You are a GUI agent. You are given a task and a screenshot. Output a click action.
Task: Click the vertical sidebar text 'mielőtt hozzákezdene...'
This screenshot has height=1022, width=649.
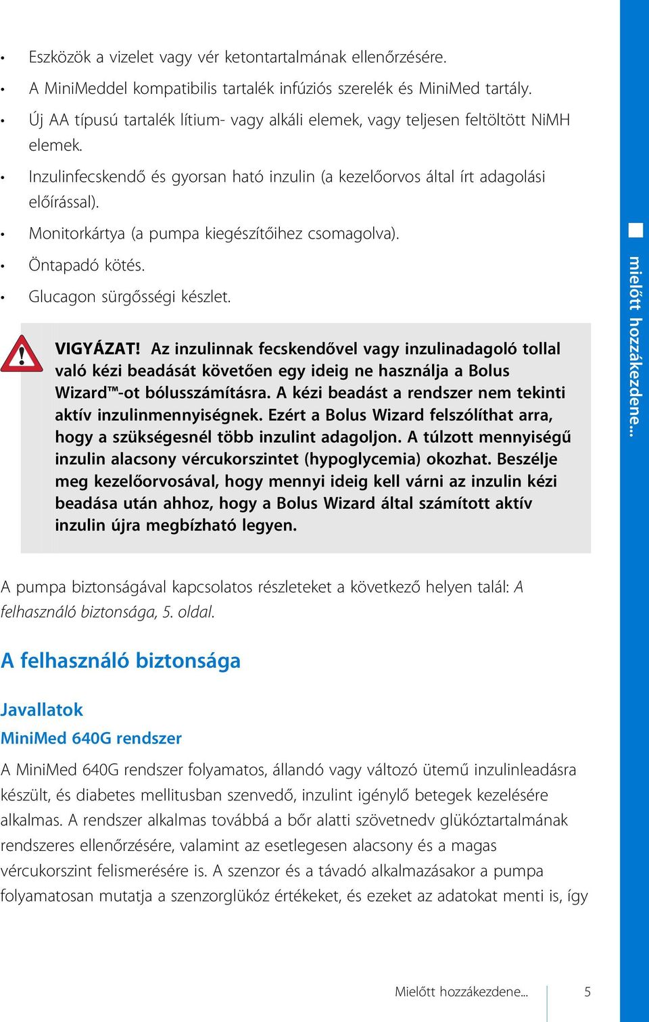coord(635,346)
